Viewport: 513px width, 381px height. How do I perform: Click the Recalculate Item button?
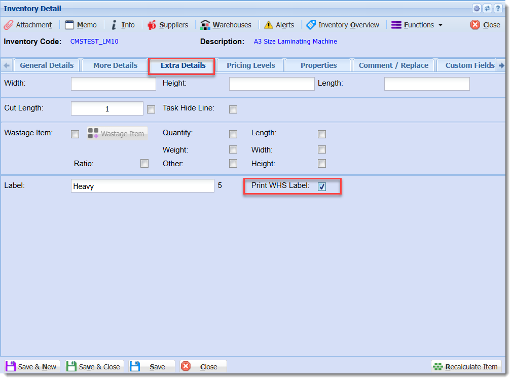[466, 367]
